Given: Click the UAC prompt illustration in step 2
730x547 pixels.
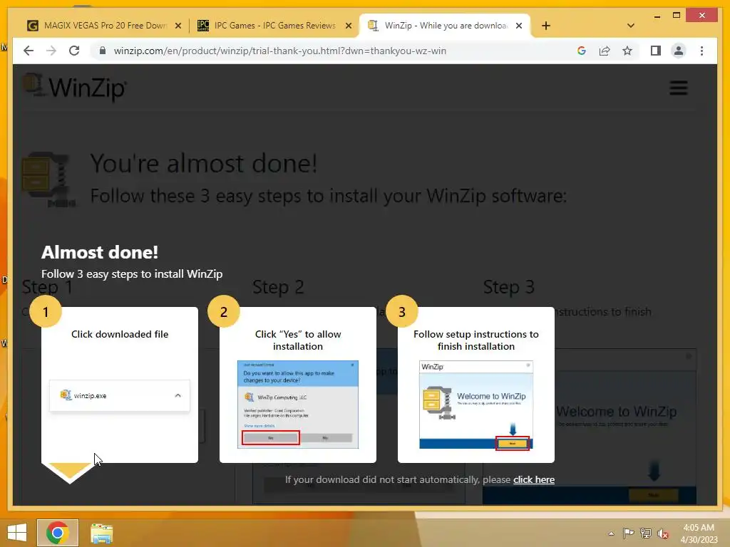Looking at the screenshot, I should (x=298, y=405).
